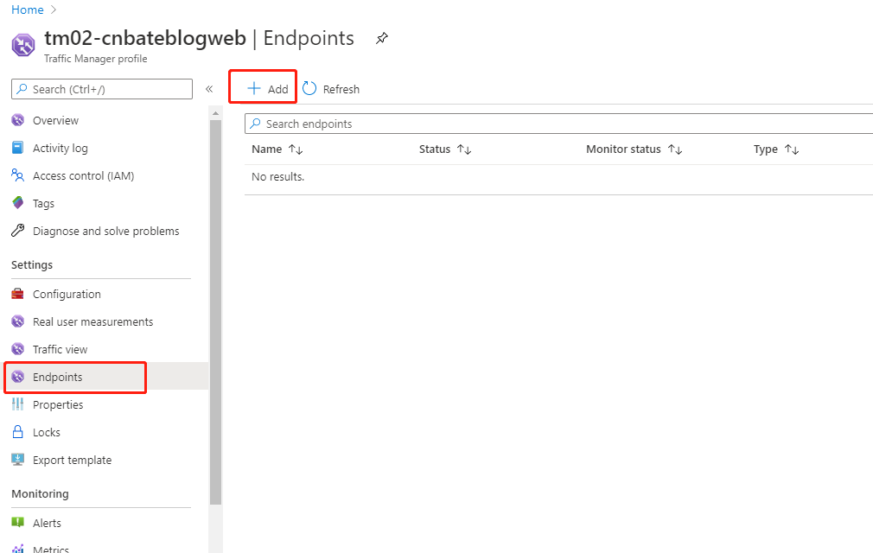Click the plus icon beside Add
The height and width of the screenshot is (553, 873).
[254, 88]
